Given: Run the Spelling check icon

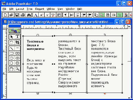Looking at the screenshot, I should pyautogui.click(x=53, y=15).
